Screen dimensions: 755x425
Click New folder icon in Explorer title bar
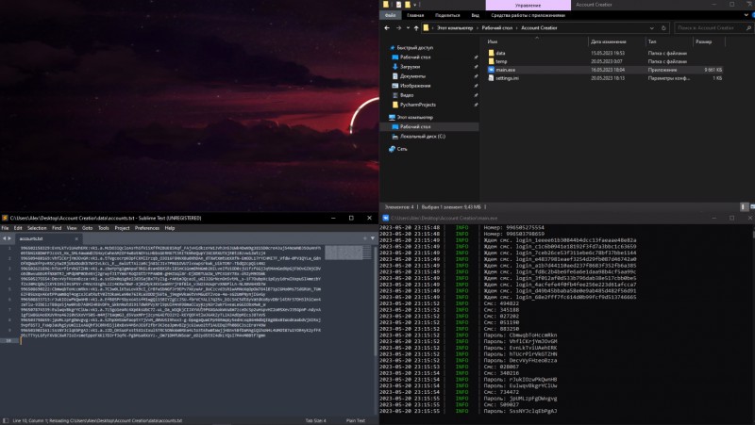[408, 5]
